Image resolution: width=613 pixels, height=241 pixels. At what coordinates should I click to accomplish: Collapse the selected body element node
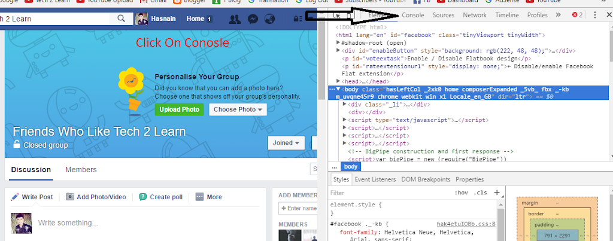338,89
